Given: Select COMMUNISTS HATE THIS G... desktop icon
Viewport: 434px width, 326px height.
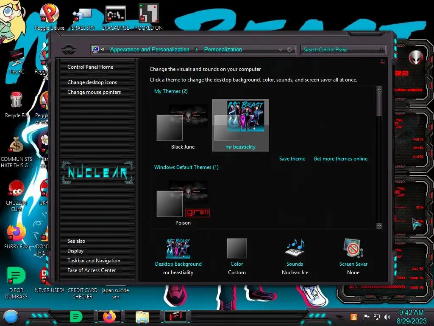Looking at the screenshot, I should pyautogui.click(x=17, y=152).
